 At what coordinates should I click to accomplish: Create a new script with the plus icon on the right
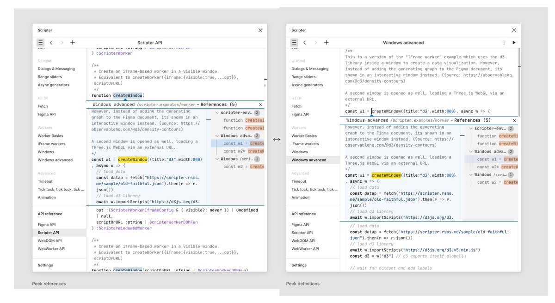326,42
